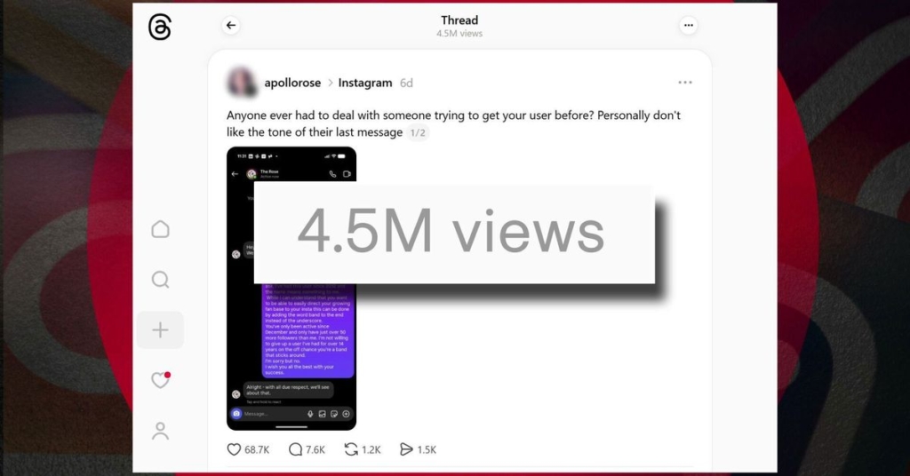Viewport: 910px width, 476px height.
Task: Go back with the arrow button
Action: coord(231,26)
